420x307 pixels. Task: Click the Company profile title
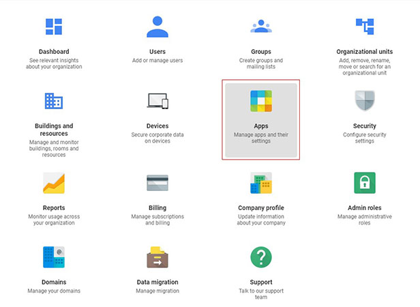261,208
